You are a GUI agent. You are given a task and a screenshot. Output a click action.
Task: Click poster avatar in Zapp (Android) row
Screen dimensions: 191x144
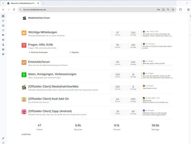pyautogui.click(x=144, y=110)
